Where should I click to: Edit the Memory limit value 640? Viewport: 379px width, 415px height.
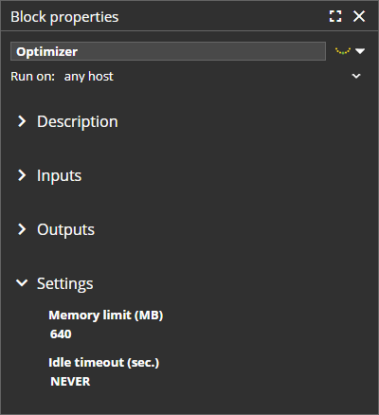[61, 334]
